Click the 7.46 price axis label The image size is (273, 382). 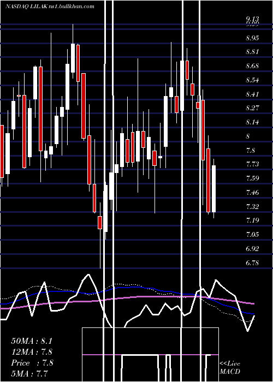tap(252, 193)
